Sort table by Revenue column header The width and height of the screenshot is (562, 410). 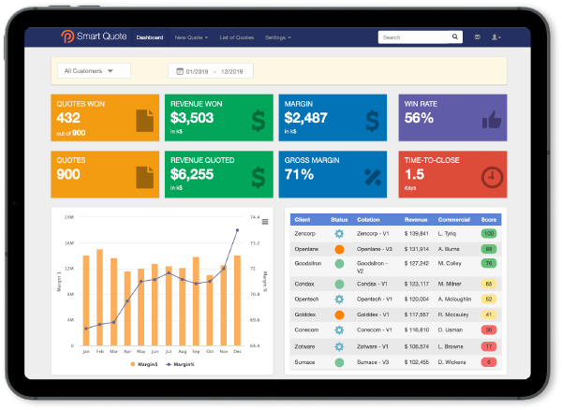[x=416, y=219]
